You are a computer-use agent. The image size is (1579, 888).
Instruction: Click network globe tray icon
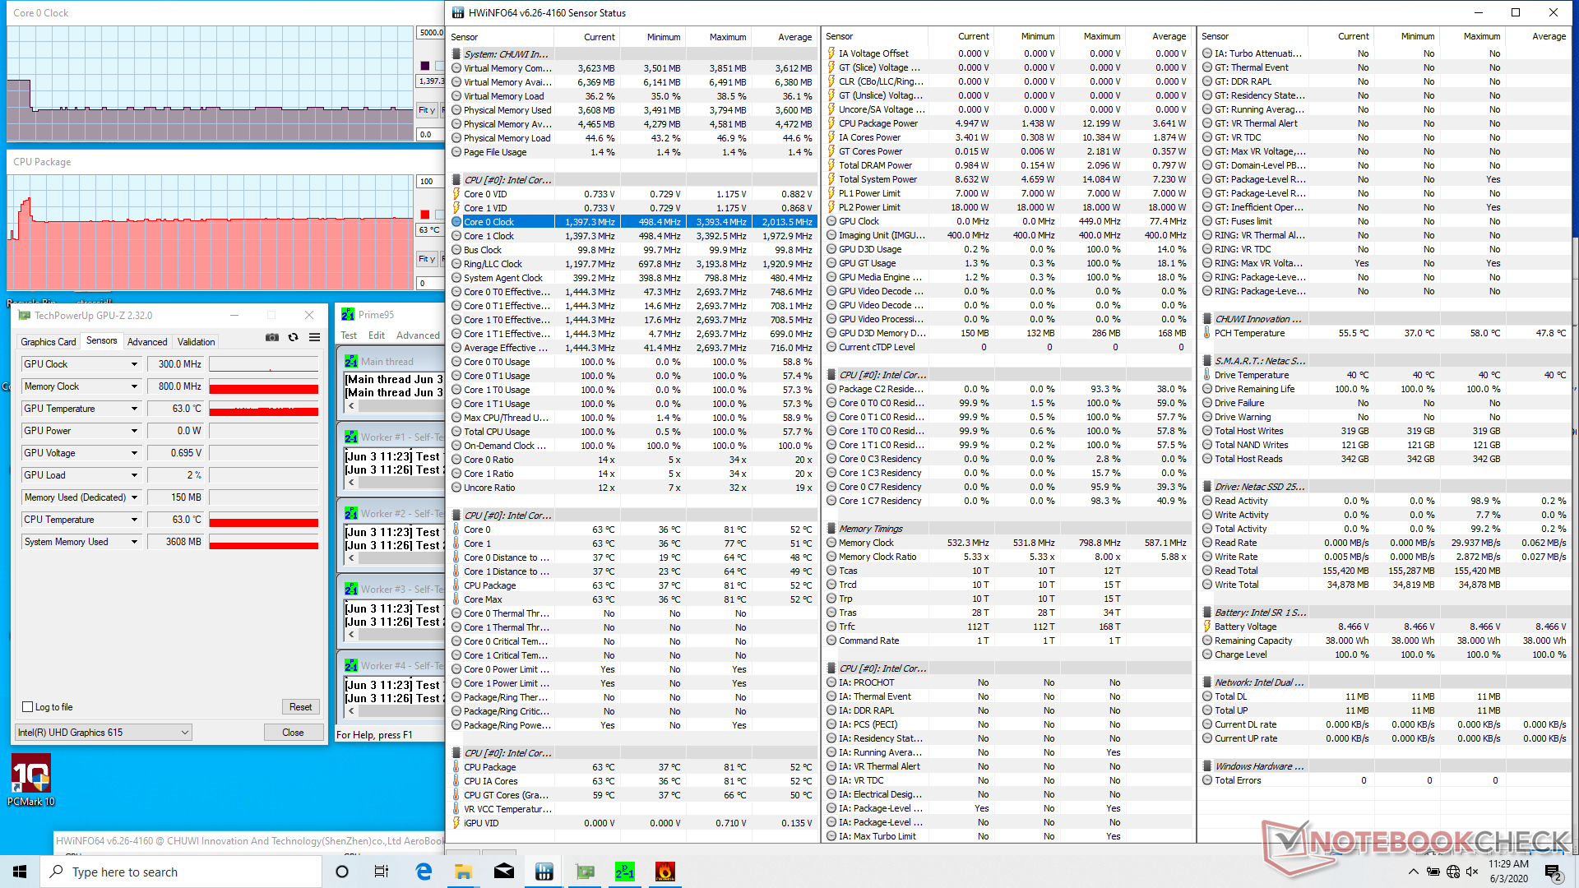click(x=1452, y=872)
